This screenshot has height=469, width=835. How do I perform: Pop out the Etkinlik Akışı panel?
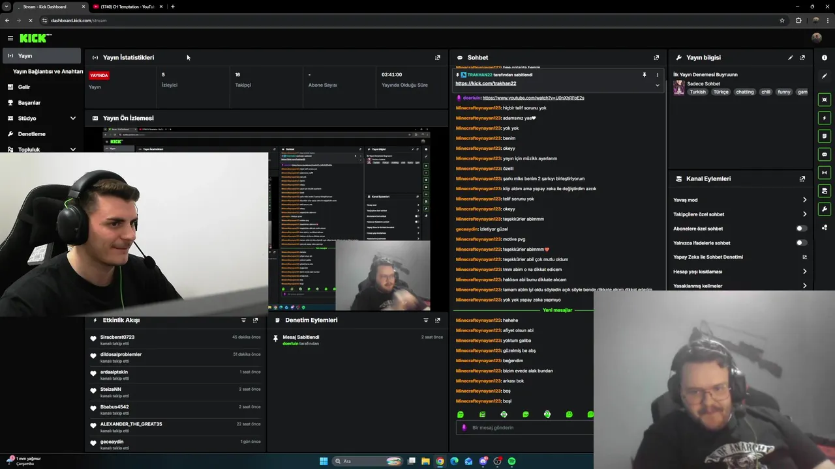point(255,320)
